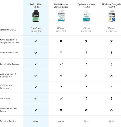Select the Nordic Naturals Ultimate Omega title

tap(61, 6)
